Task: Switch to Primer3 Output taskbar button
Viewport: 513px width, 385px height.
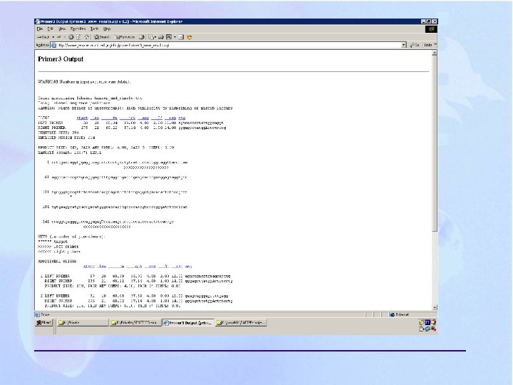Action: tap(188, 322)
